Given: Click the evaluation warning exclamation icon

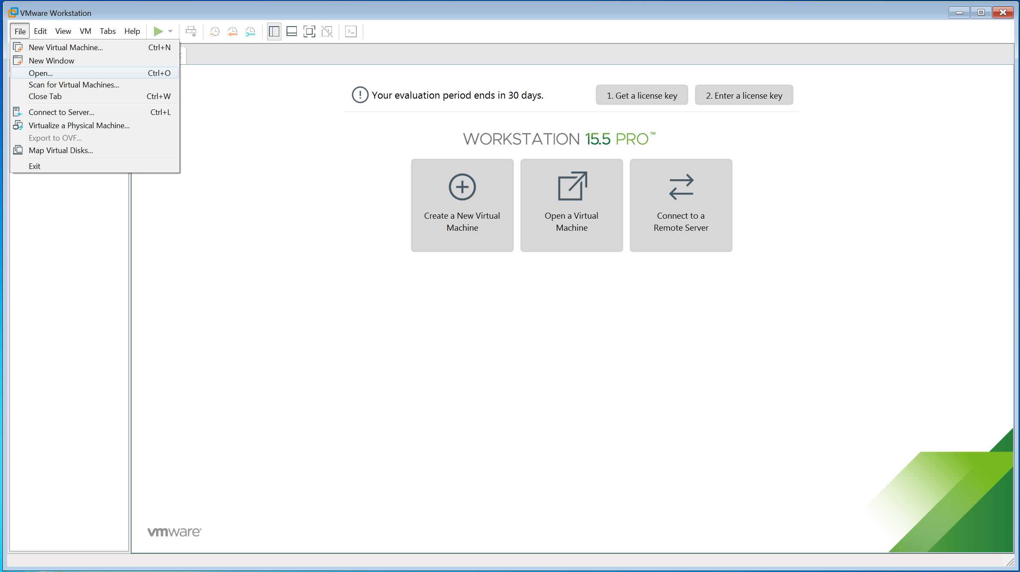Looking at the screenshot, I should coord(360,95).
